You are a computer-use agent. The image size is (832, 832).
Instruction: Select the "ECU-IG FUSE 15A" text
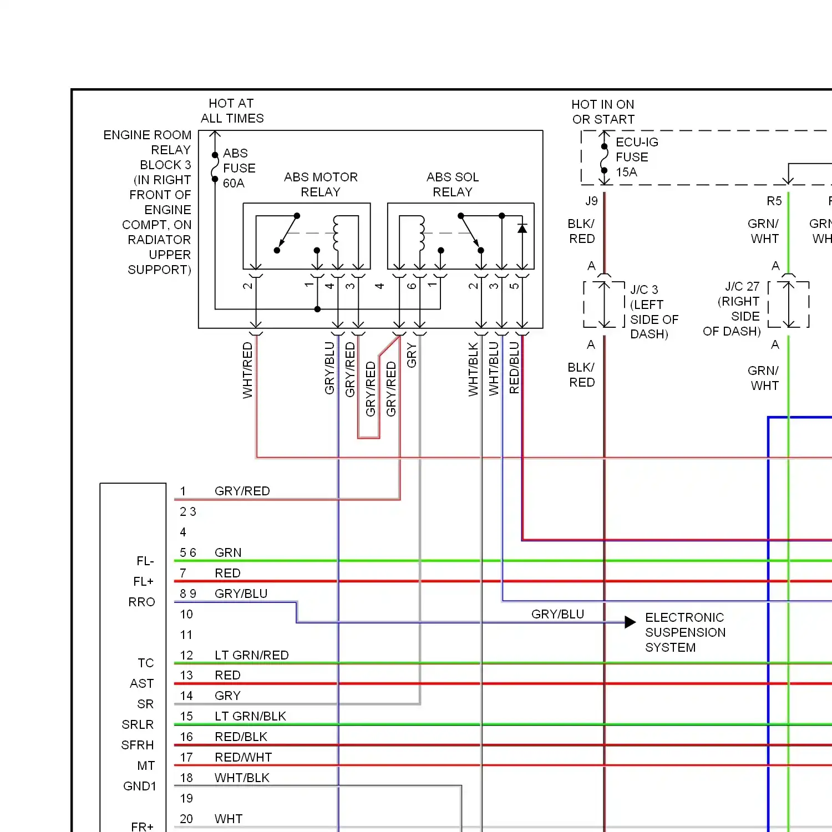[x=637, y=157]
